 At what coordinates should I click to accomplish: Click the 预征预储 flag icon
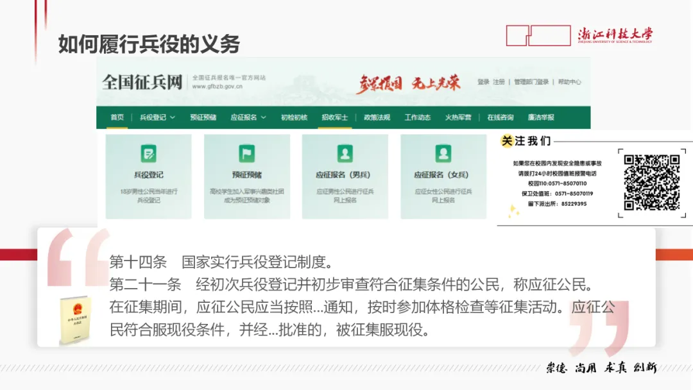tap(246, 154)
